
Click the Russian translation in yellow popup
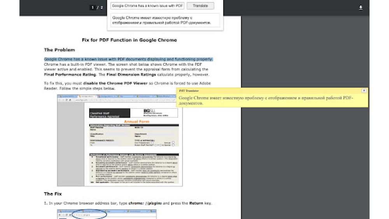pos(266,100)
